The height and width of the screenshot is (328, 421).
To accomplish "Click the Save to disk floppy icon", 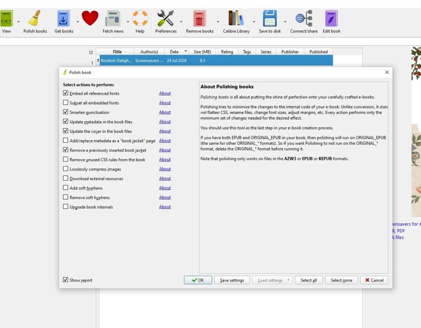I will click(x=270, y=18).
